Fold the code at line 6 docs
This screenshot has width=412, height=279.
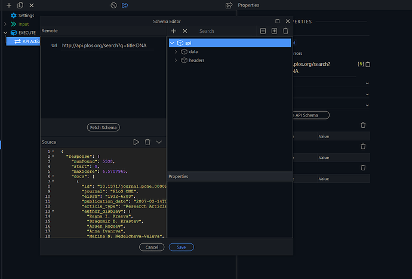[53, 176]
